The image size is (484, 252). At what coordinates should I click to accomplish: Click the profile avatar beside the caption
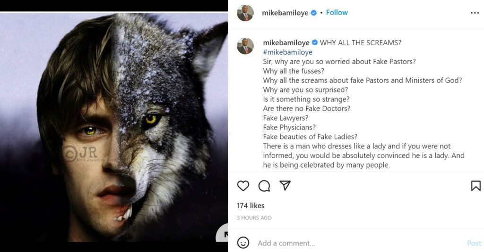[x=245, y=46]
